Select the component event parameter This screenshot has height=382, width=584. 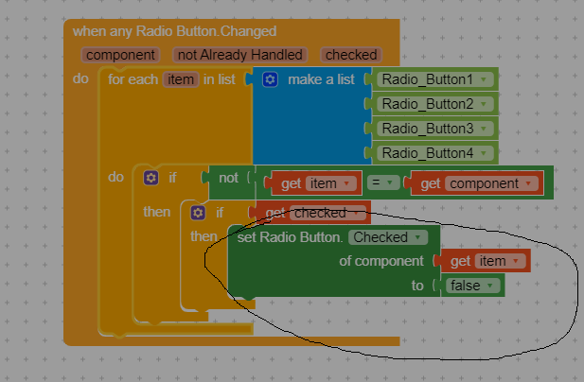120,55
